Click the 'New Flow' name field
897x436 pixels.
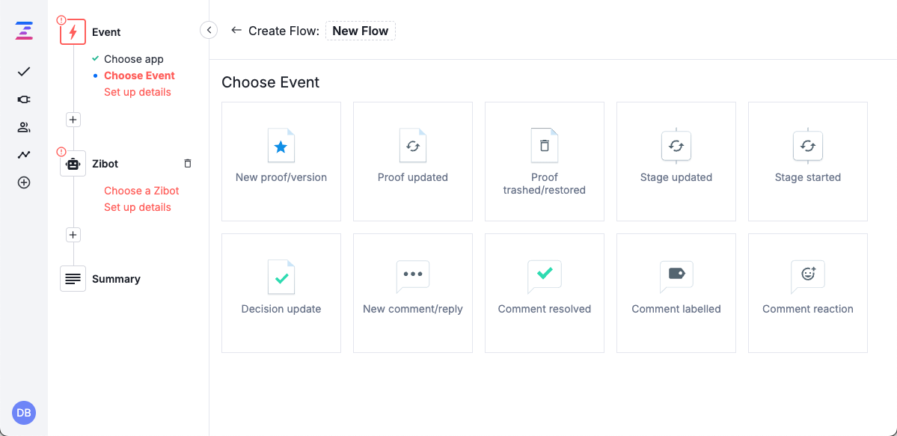pyautogui.click(x=360, y=30)
